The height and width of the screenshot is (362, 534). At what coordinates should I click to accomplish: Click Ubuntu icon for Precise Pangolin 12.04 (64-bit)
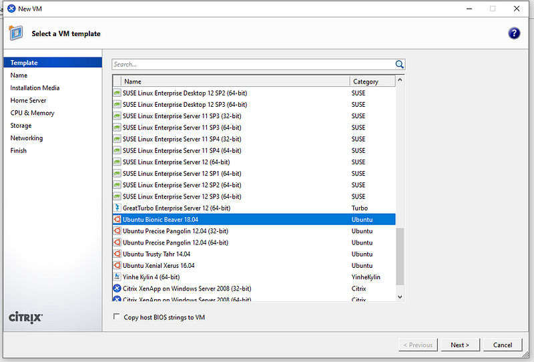[x=117, y=242]
